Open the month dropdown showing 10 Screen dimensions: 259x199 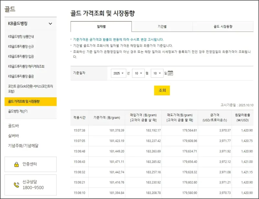[139, 73]
